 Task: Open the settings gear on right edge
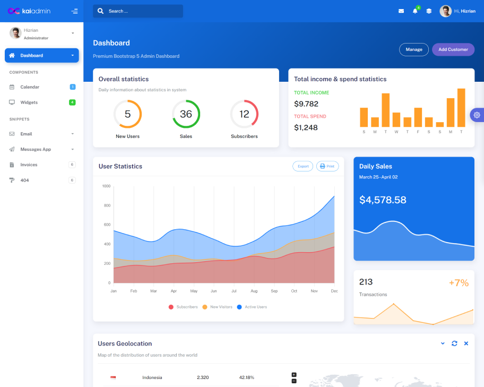point(477,115)
